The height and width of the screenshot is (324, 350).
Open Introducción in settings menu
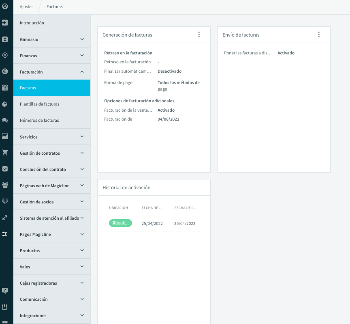(x=52, y=23)
